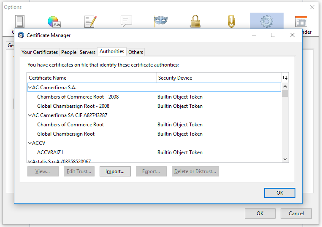Click the certificate list scrollbar thumb
The image size is (322, 227).
click(x=285, y=93)
